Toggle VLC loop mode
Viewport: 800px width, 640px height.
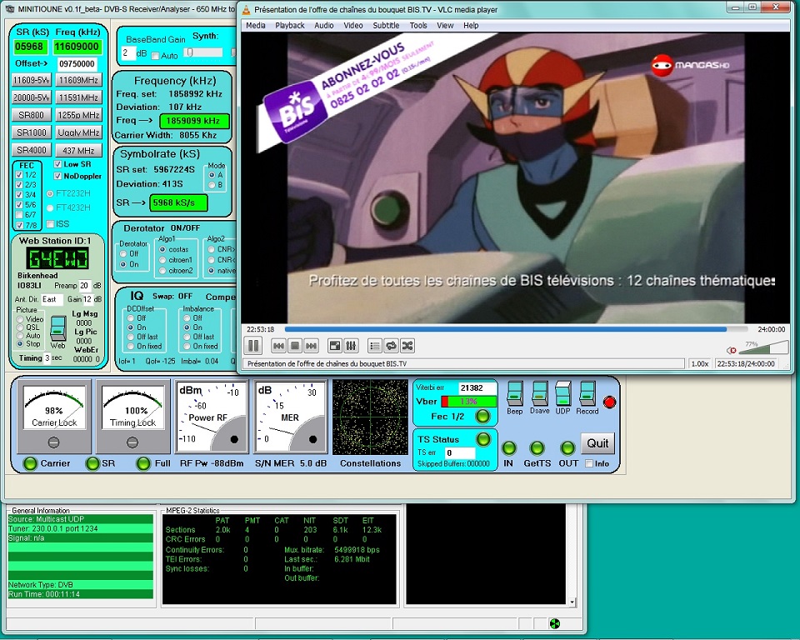pos(391,346)
